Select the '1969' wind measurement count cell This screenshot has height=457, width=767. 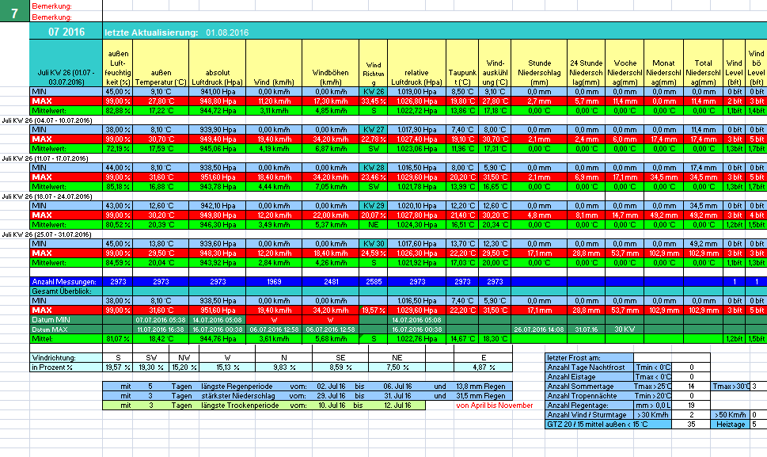[x=275, y=282]
